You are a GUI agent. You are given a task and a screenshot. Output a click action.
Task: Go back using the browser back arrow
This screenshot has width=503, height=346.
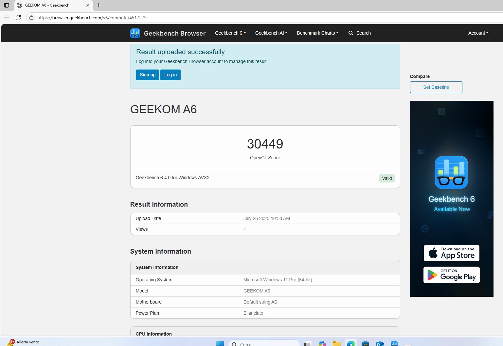point(7,18)
